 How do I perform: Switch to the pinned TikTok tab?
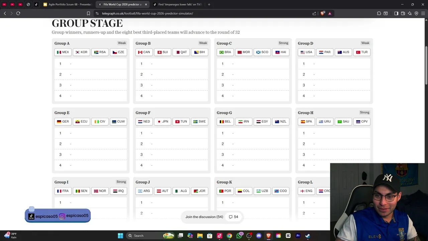click(x=36, y=4)
